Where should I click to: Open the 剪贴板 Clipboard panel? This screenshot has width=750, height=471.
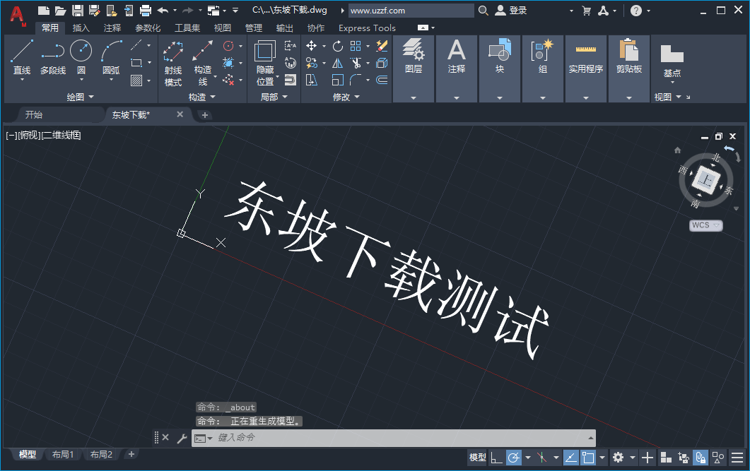(x=628, y=68)
